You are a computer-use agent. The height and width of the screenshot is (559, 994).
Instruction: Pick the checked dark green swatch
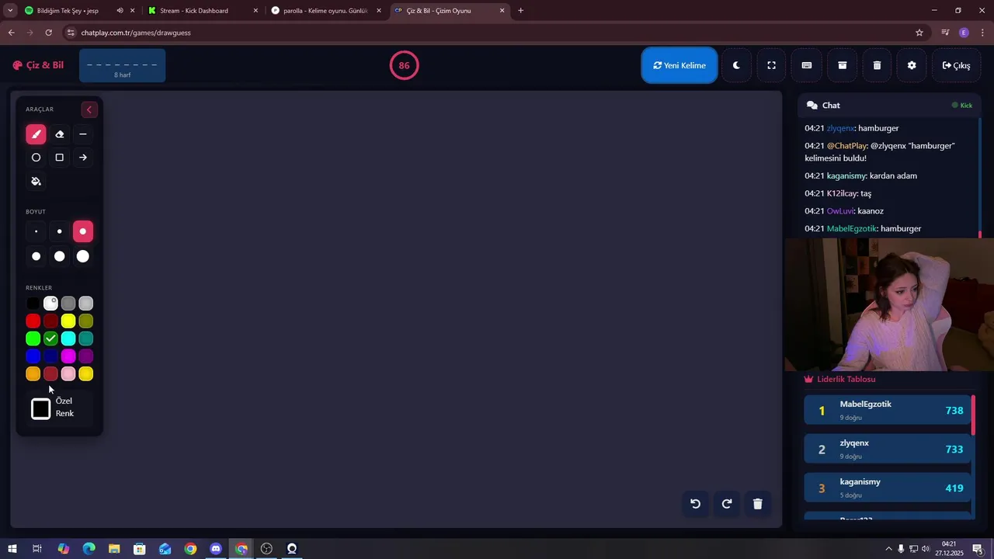click(50, 339)
